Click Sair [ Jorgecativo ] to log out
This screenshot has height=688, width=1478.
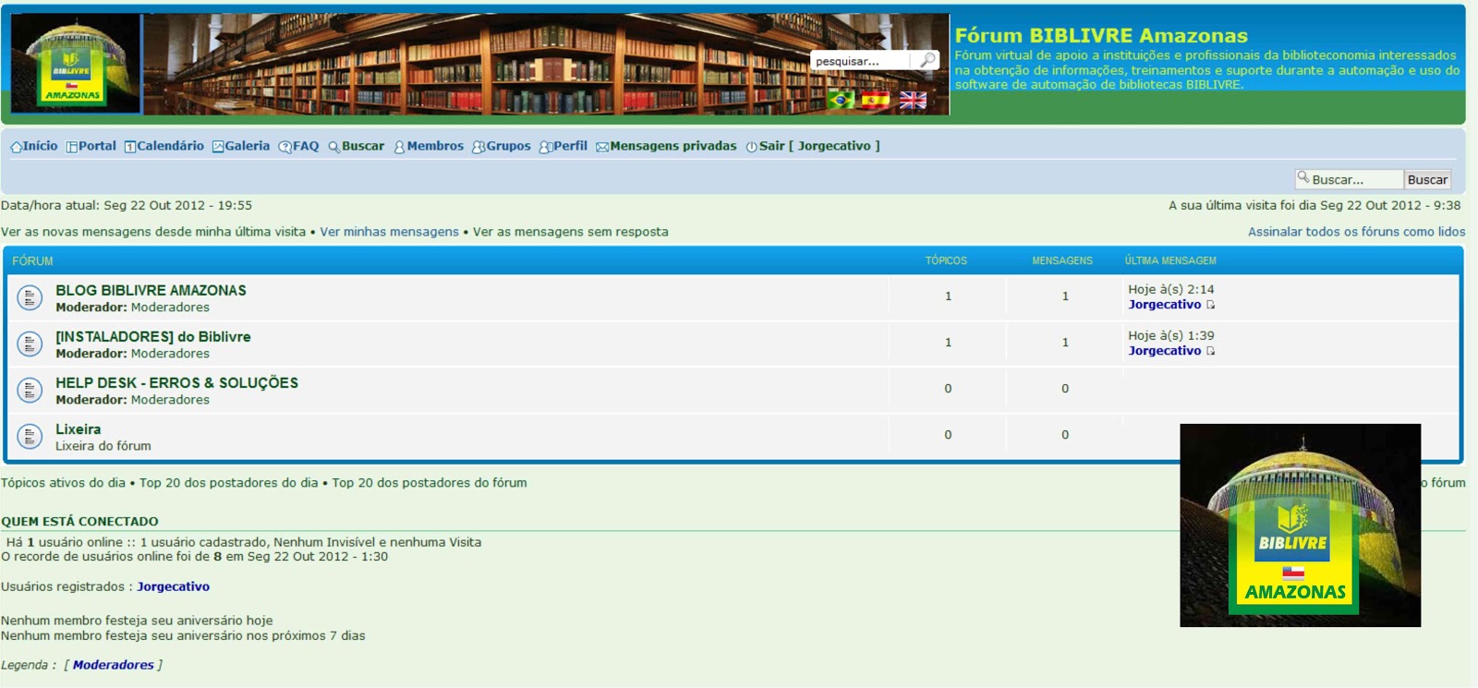pos(813,146)
